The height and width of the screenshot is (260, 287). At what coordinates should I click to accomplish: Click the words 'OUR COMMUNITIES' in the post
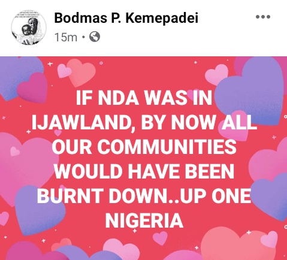click(144, 147)
